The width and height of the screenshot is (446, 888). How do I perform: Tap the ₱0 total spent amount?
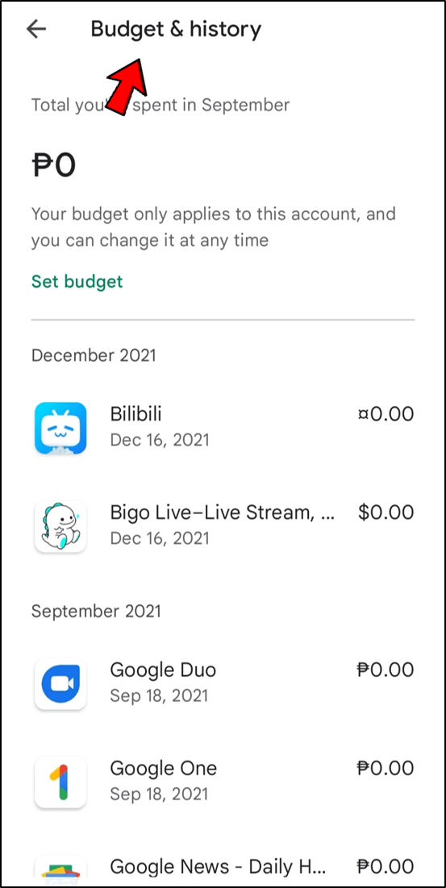(x=54, y=166)
